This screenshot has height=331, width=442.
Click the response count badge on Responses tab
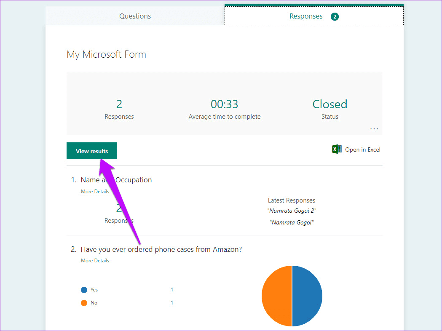pos(335,16)
